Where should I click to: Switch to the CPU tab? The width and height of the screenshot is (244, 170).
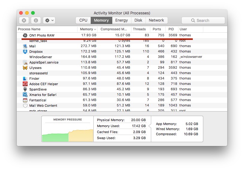click(83, 20)
